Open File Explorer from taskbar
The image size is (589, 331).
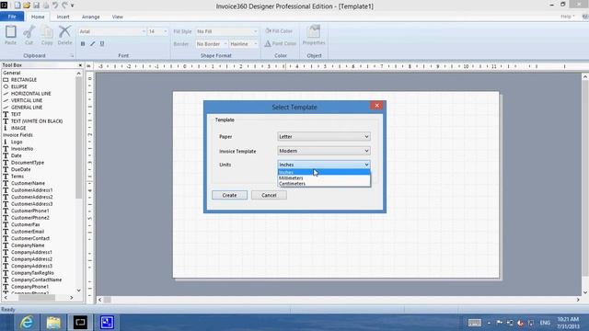53,323
